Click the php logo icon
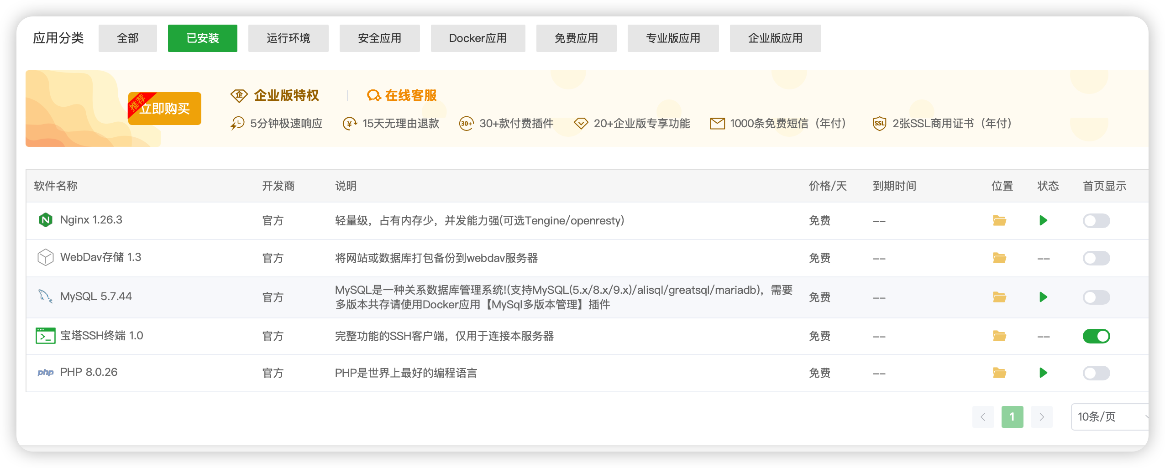The height and width of the screenshot is (468, 1165). (45, 373)
